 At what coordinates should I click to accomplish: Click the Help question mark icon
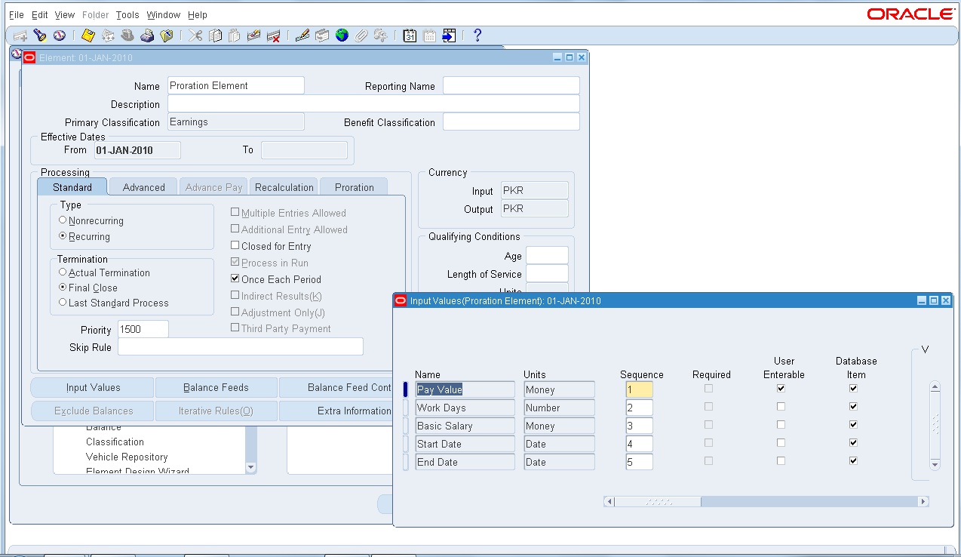click(x=477, y=35)
